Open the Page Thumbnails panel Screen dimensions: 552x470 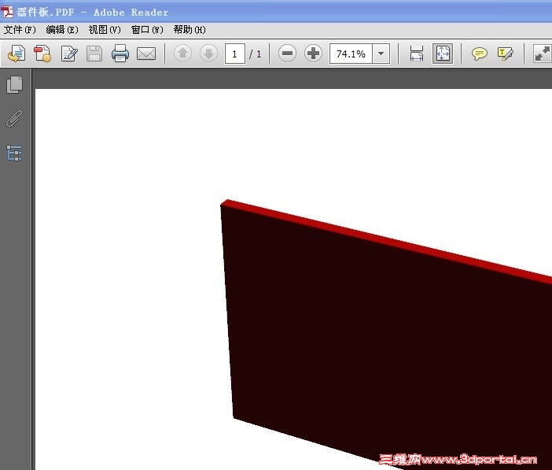click(14, 84)
